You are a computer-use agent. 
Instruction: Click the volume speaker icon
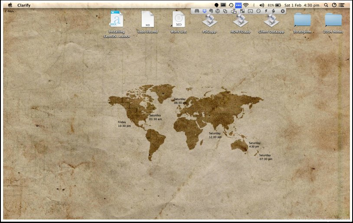(x=261, y=5)
